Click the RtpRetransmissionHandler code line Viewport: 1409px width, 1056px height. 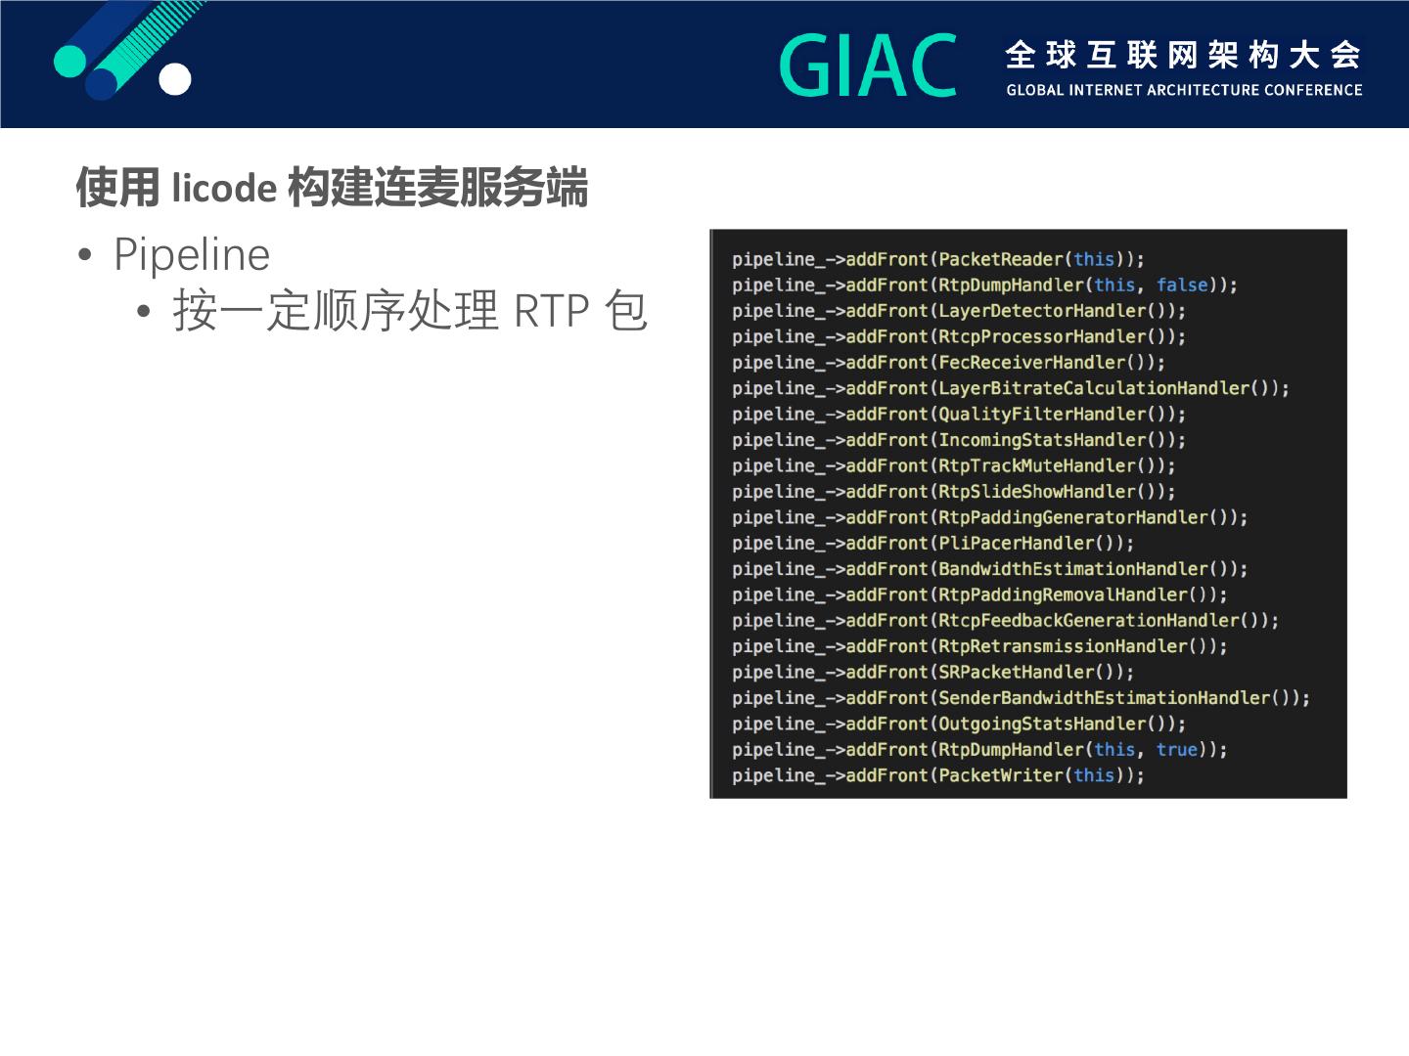coord(979,646)
